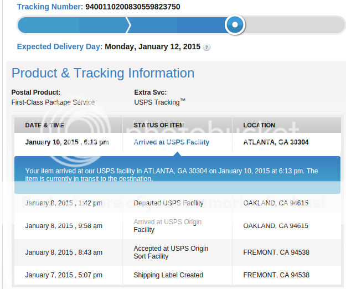This screenshot has height=289, width=346.
Task: Select the 'Shipping Label Created' status entry
Action: click(168, 275)
